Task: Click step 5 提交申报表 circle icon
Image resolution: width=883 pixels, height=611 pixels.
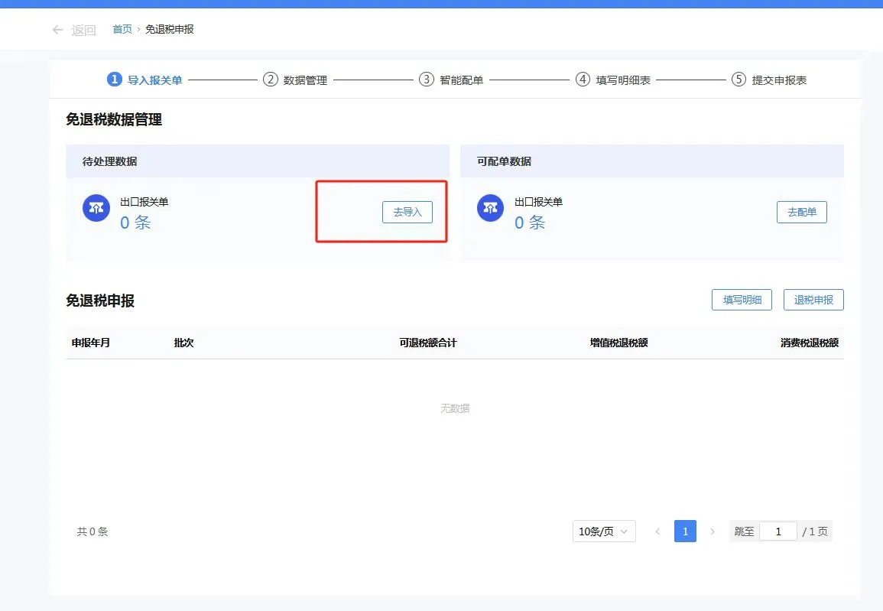Action: pos(738,79)
